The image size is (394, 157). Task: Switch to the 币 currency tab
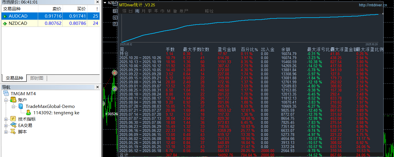click(x=163, y=11)
